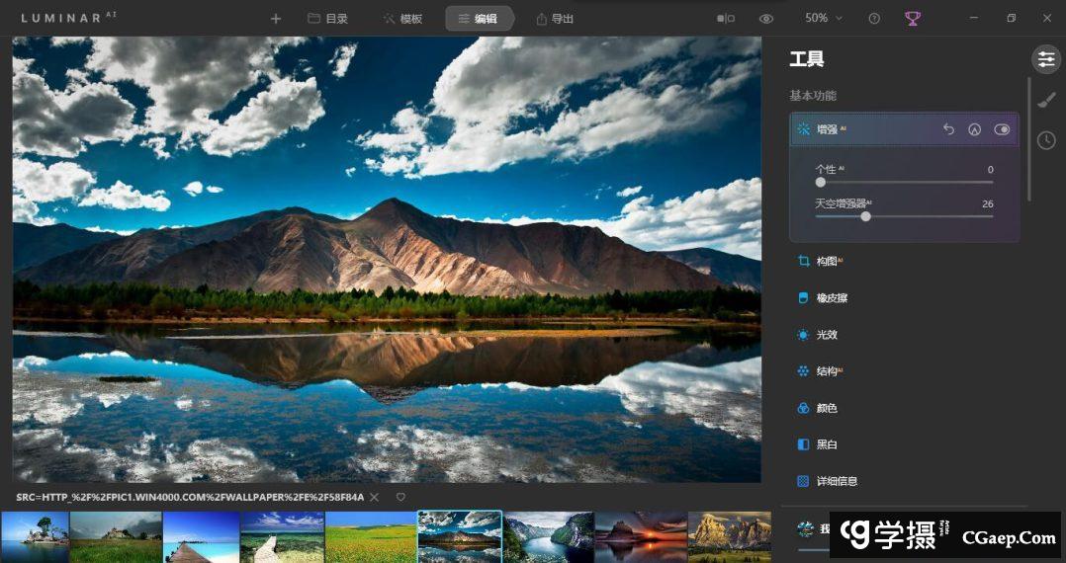1066x563 pixels.
Task: Switch to the 目录 catalog tab
Action: point(327,19)
